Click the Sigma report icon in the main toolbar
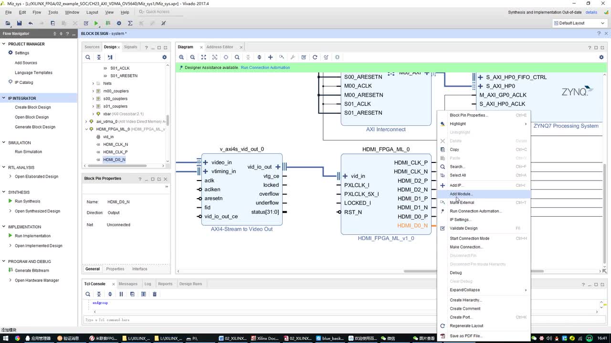 tap(130, 23)
